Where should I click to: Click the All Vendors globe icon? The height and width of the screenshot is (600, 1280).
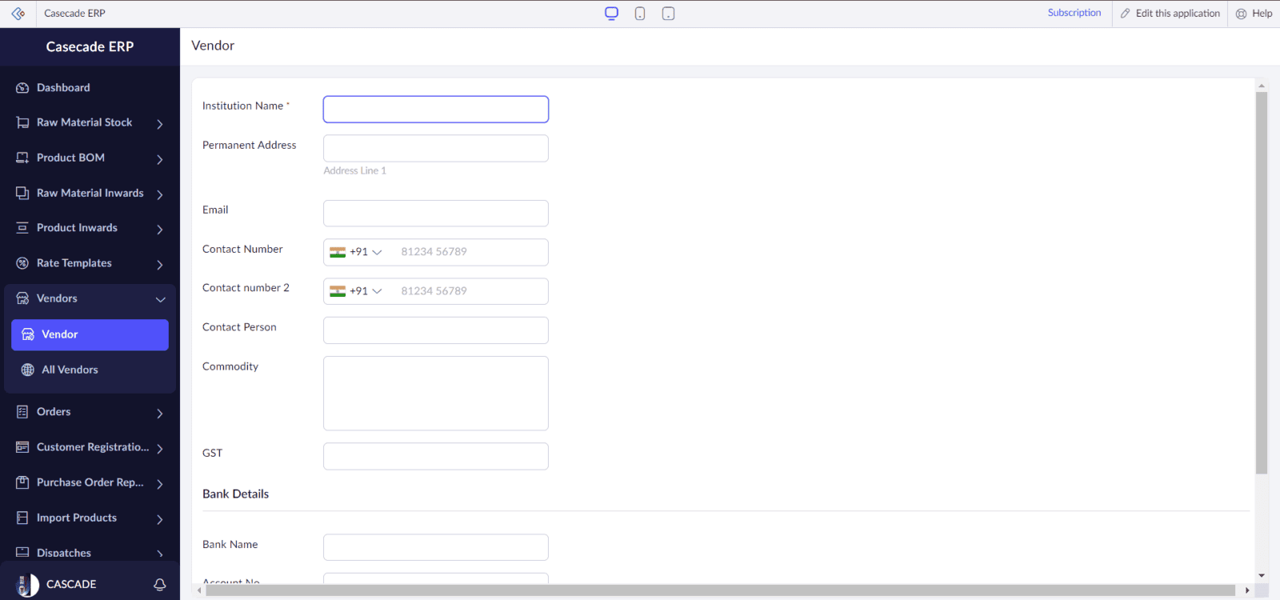tap(28, 370)
